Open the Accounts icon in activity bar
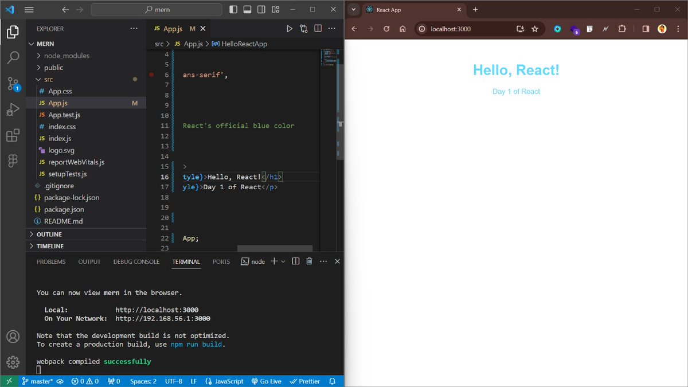This screenshot has height=387, width=688. pos(13,337)
